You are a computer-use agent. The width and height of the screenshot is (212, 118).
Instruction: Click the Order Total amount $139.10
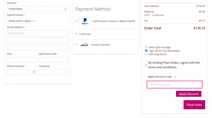pos(199,28)
